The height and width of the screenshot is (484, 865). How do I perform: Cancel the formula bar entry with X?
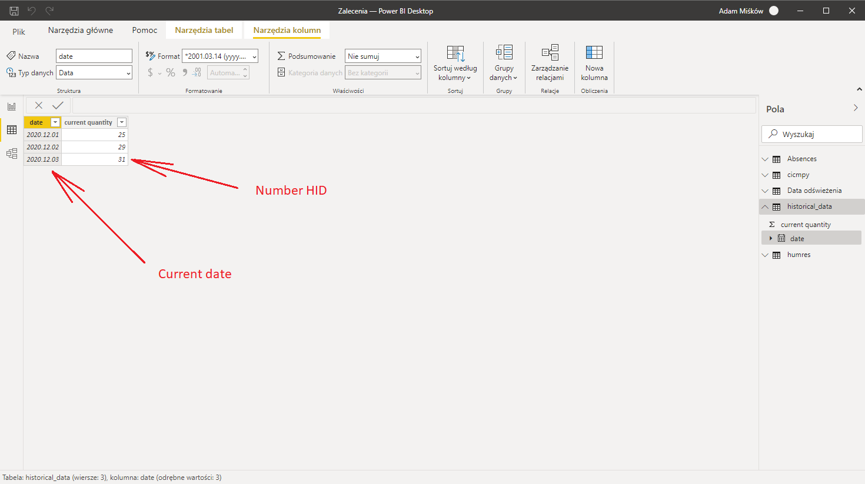(39, 105)
